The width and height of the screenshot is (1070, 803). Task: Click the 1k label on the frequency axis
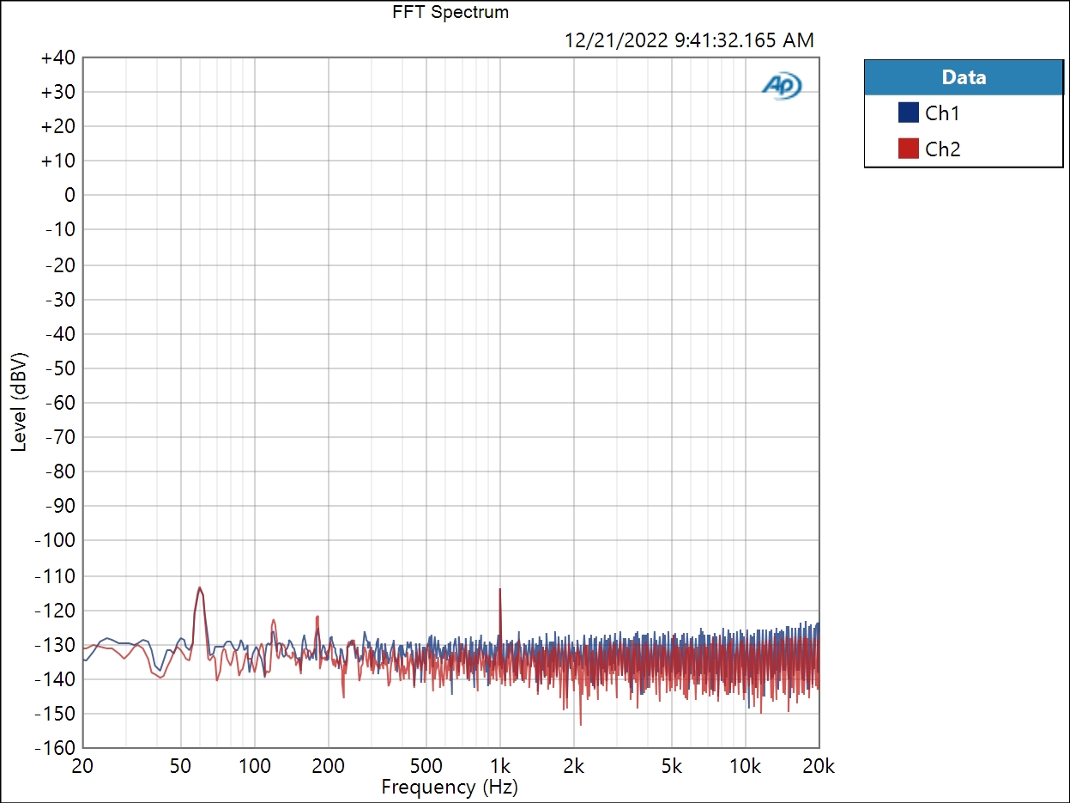(500, 767)
